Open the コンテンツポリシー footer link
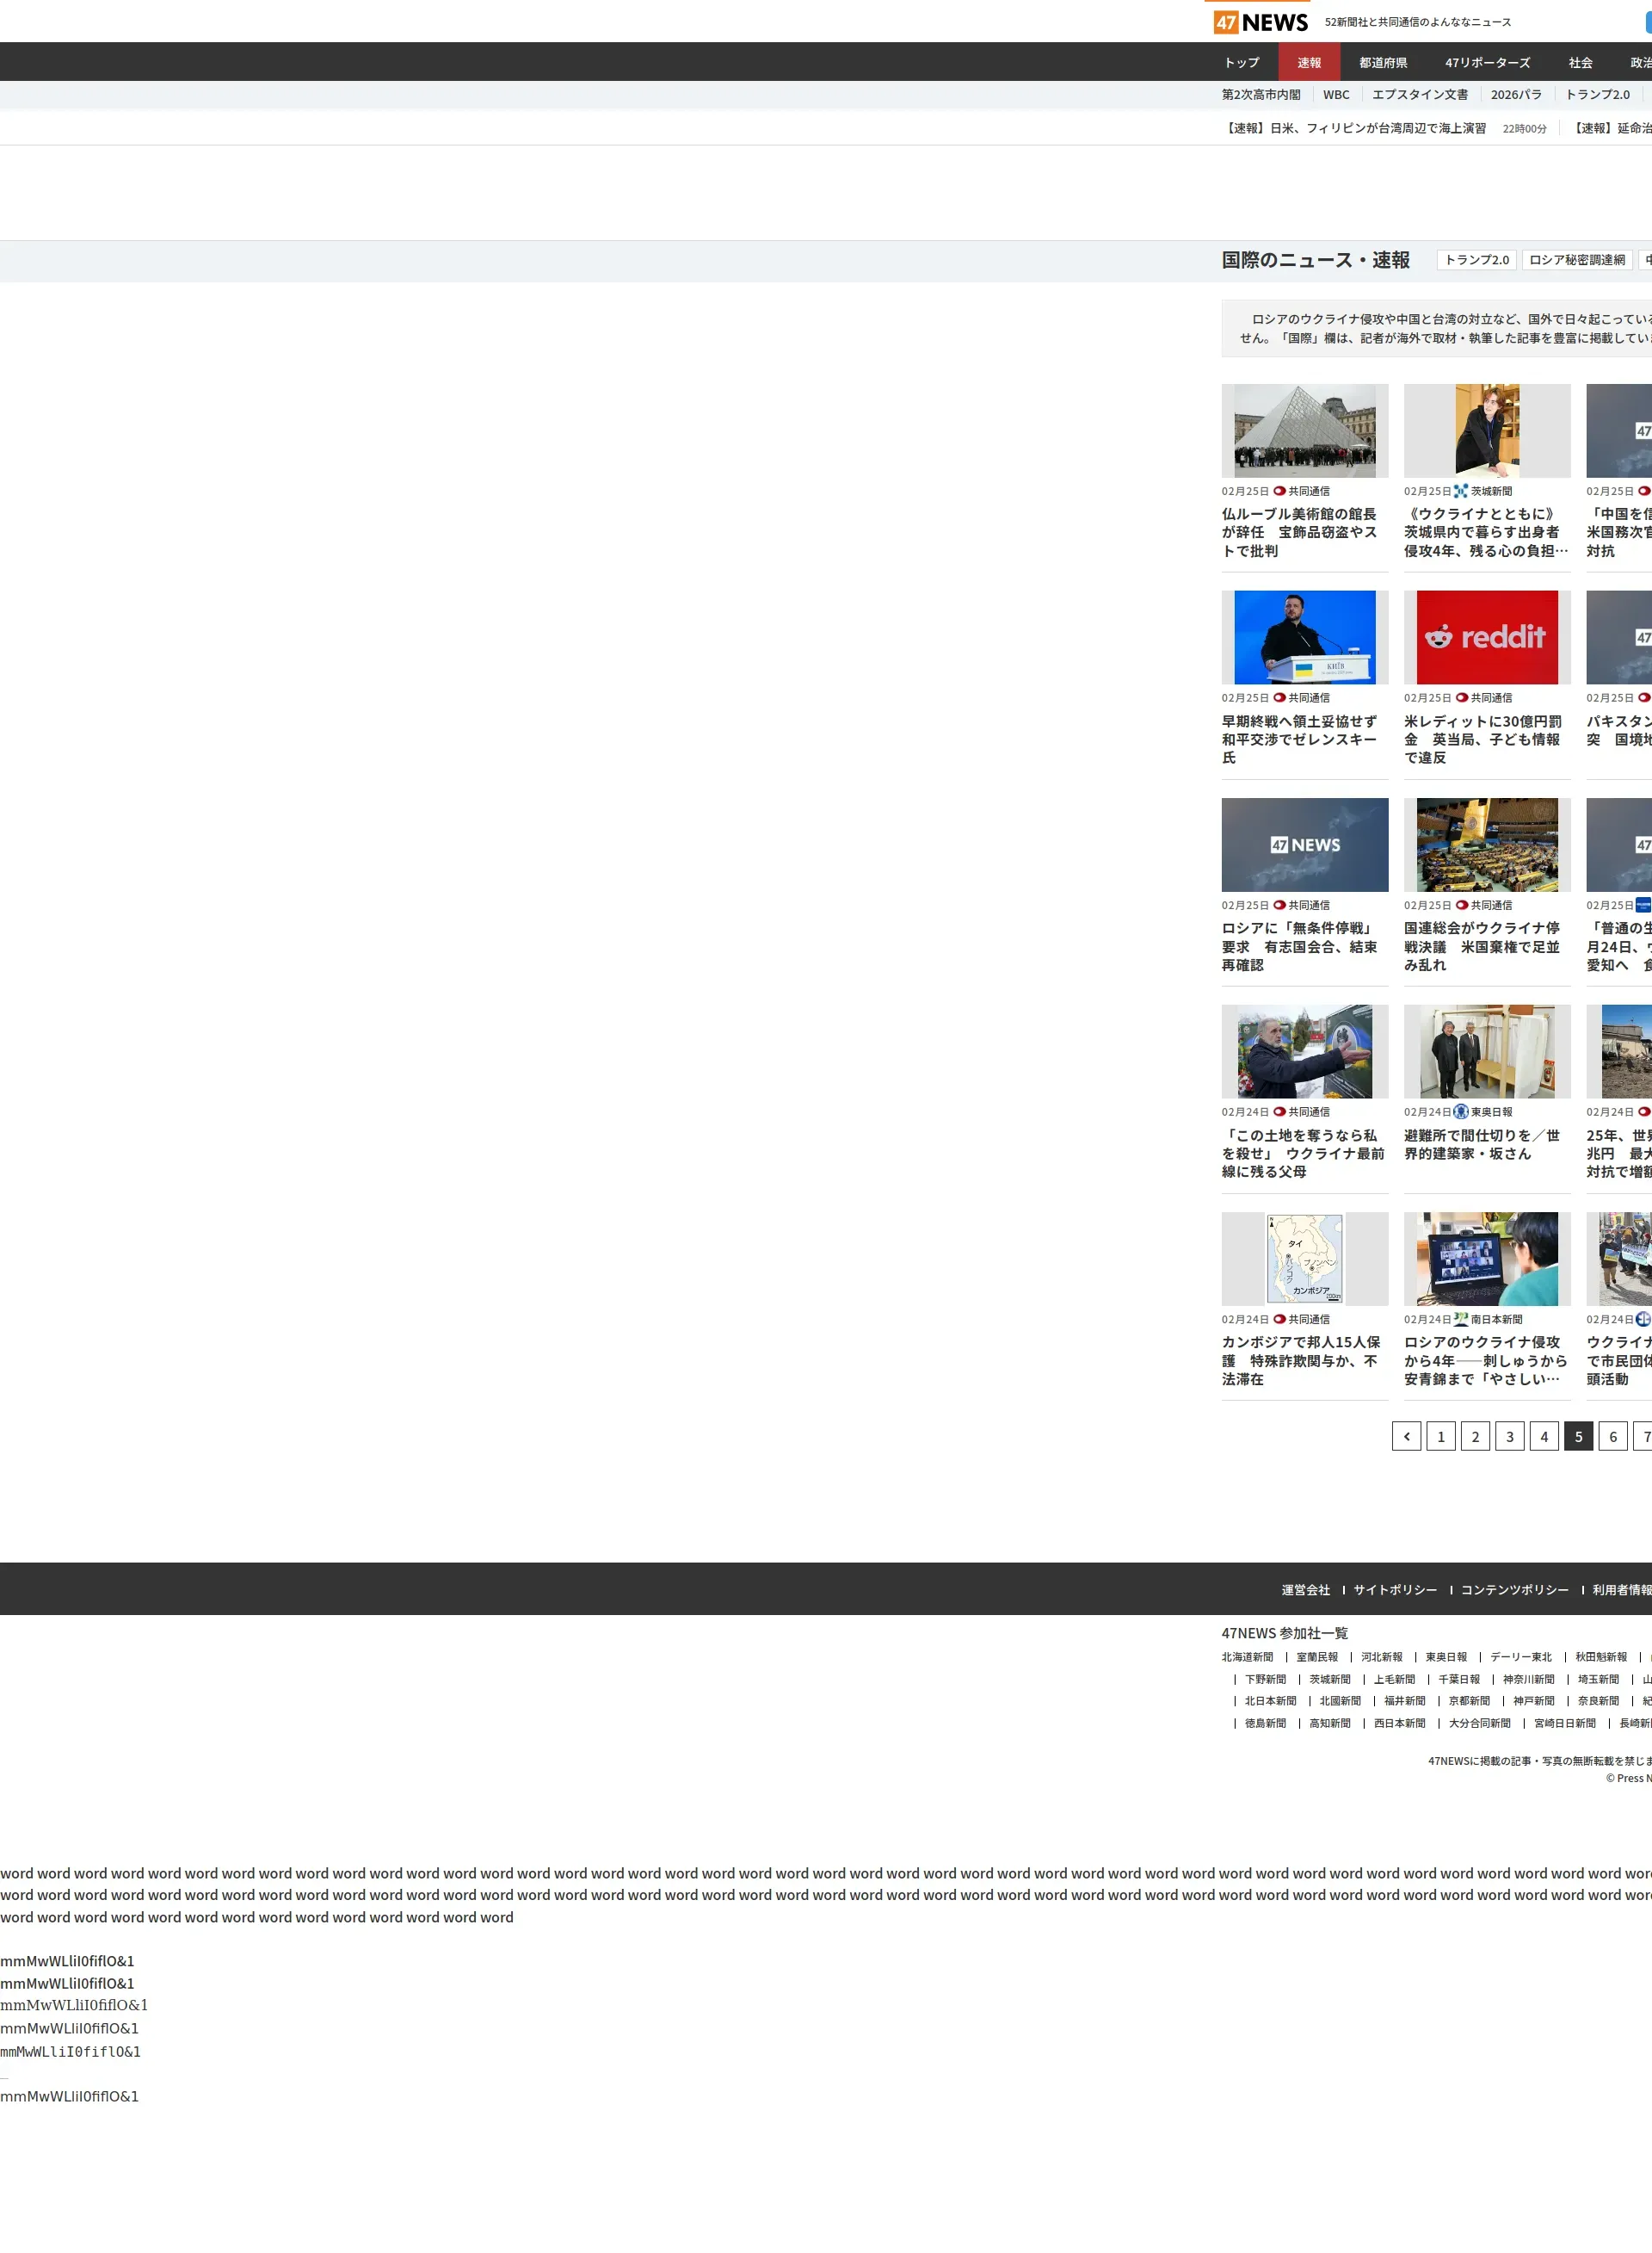Screen dimensions: 1652x2253 (1515, 1590)
